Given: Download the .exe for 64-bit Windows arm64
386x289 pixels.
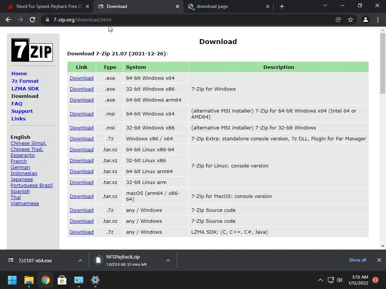Looking at the screenshot, I should (81, 100).
